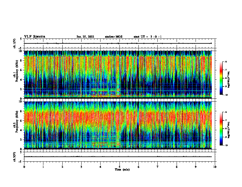This screenshot has width=242, height=187.
Task: Click the "station=MOS" header label
Action: 114,37
